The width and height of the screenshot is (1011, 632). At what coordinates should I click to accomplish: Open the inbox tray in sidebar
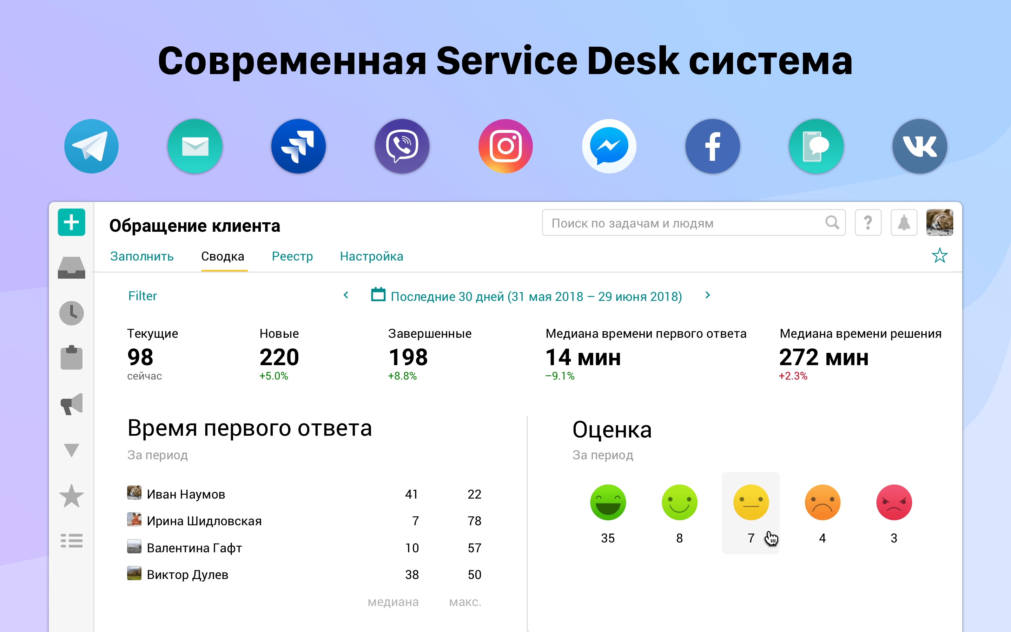tap(72, 268)
